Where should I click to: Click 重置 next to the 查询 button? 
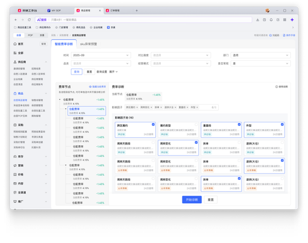click(89, 72)
